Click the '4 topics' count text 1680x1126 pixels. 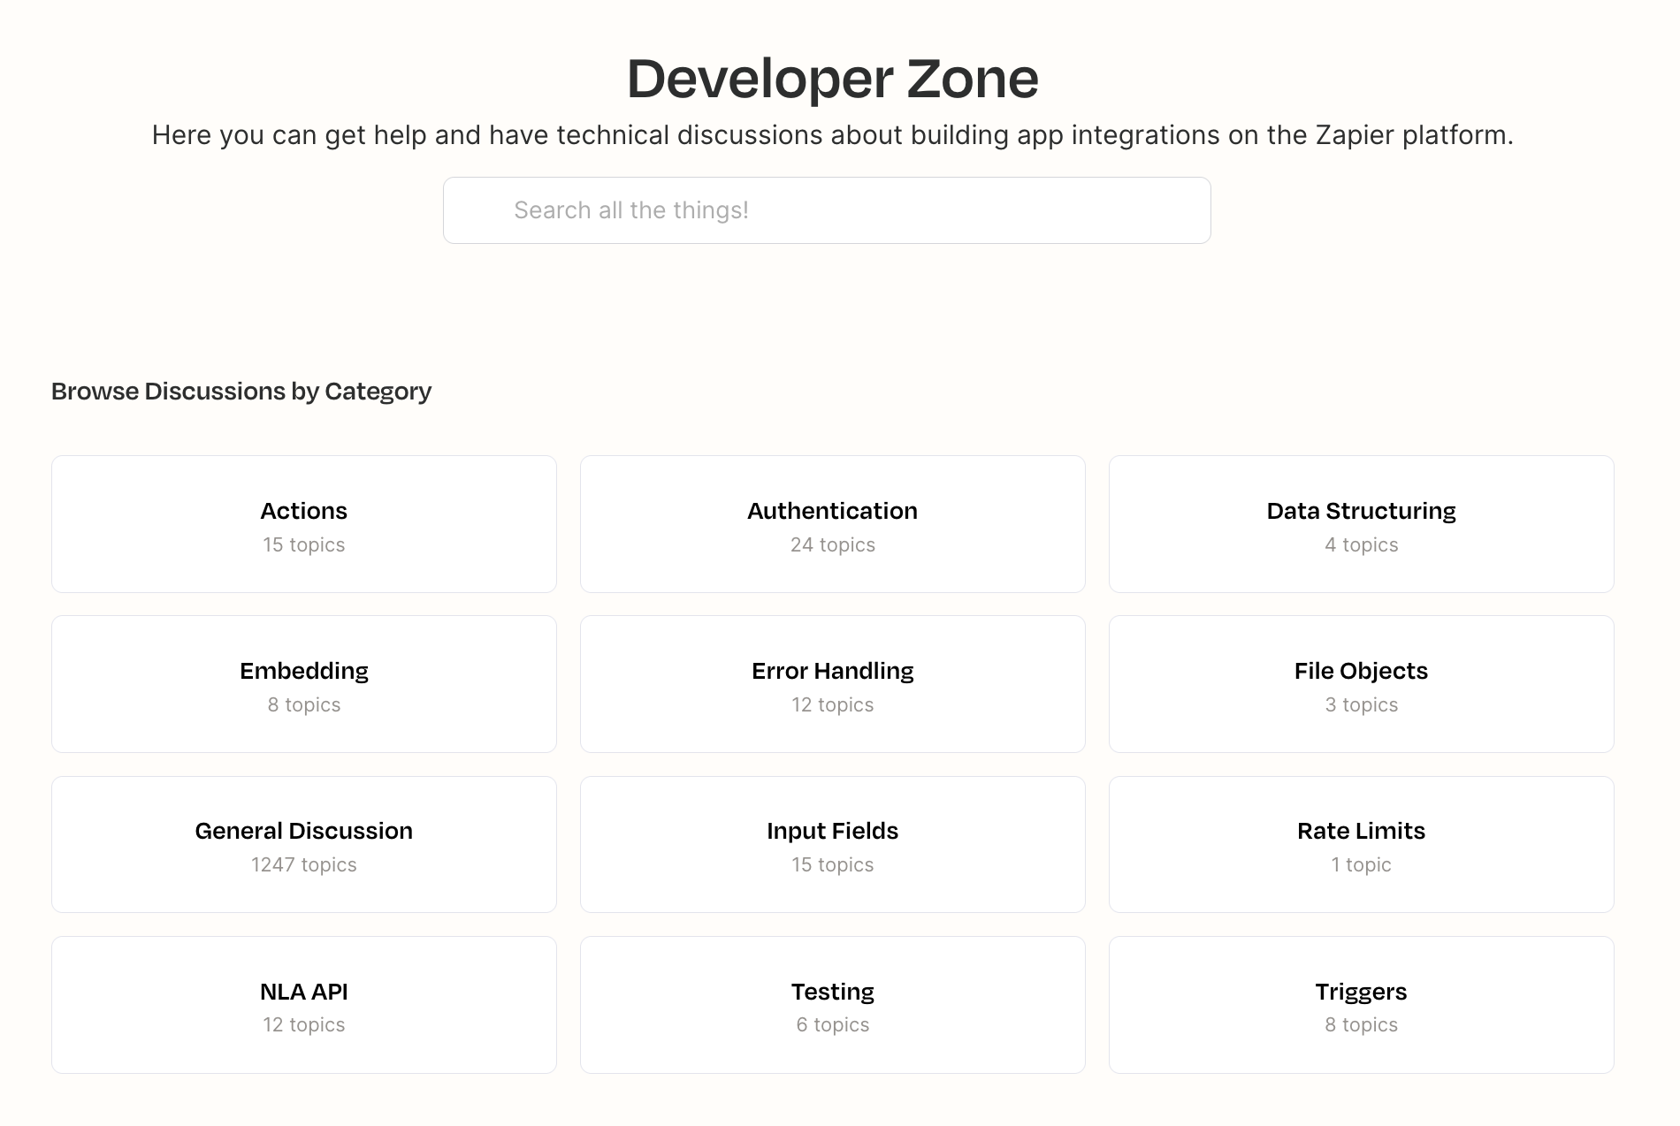click(x=1362, y=544)
